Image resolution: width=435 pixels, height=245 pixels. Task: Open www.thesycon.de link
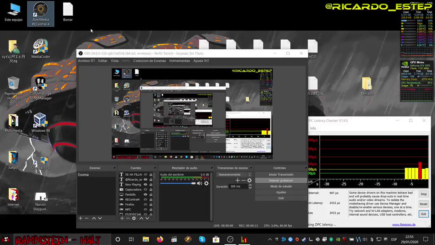404,225
